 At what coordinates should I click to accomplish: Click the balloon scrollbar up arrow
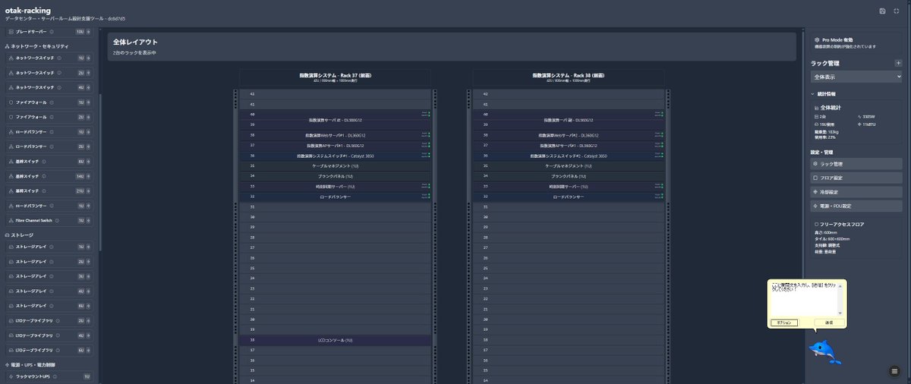point(840,286)
